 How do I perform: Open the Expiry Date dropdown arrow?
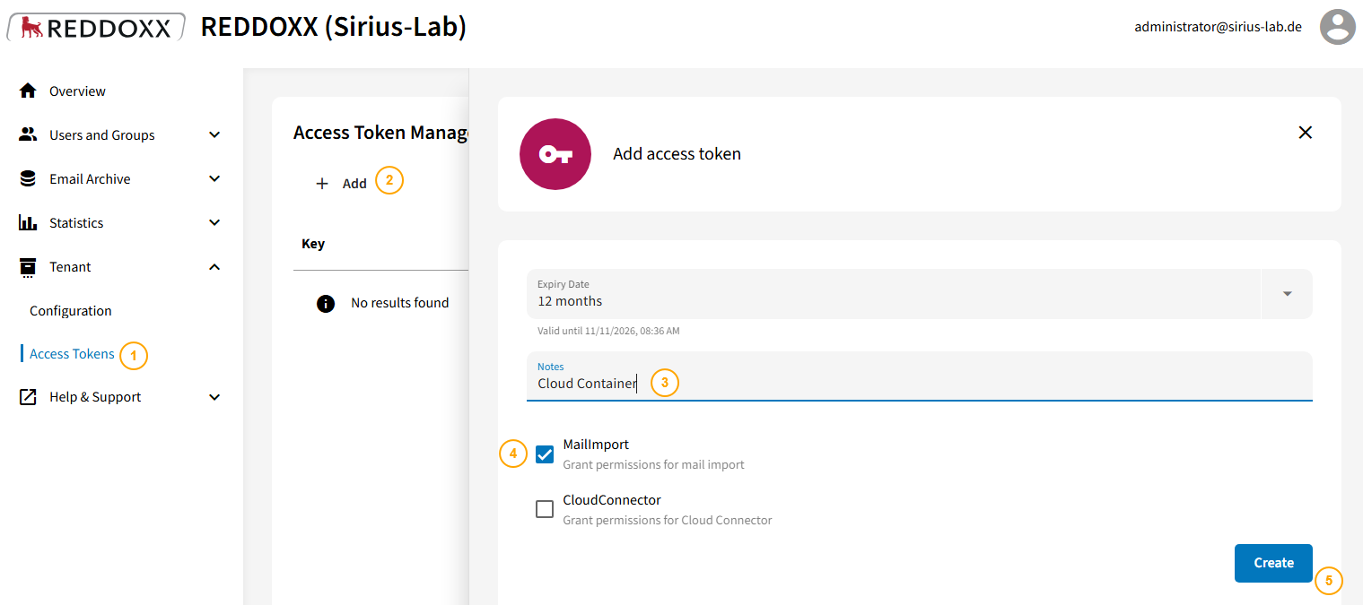tap(1287, 294)
